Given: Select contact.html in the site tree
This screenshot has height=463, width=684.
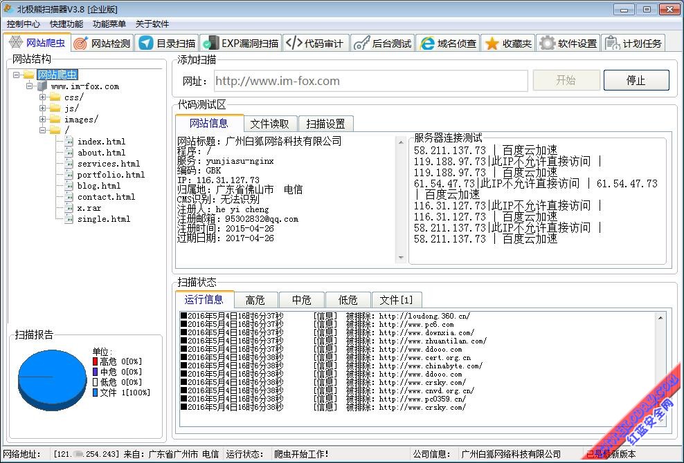Looking at the screenshot, I should 107,197.
